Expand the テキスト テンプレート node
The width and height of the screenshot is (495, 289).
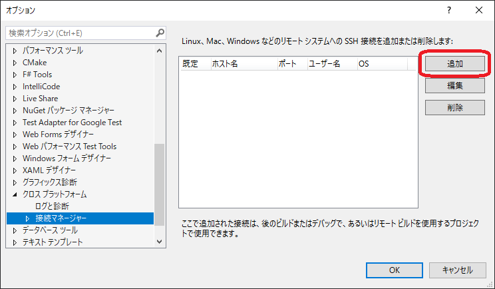pos(15,242)
